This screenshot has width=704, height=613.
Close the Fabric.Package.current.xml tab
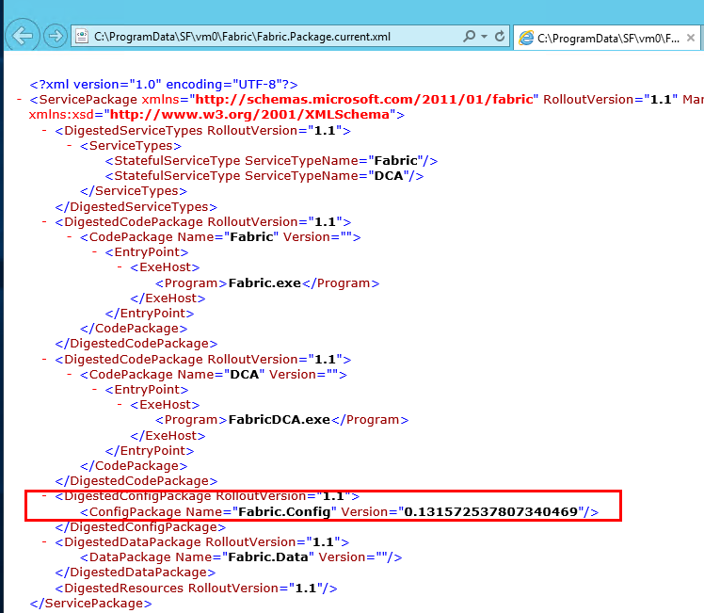coord(691,39)
